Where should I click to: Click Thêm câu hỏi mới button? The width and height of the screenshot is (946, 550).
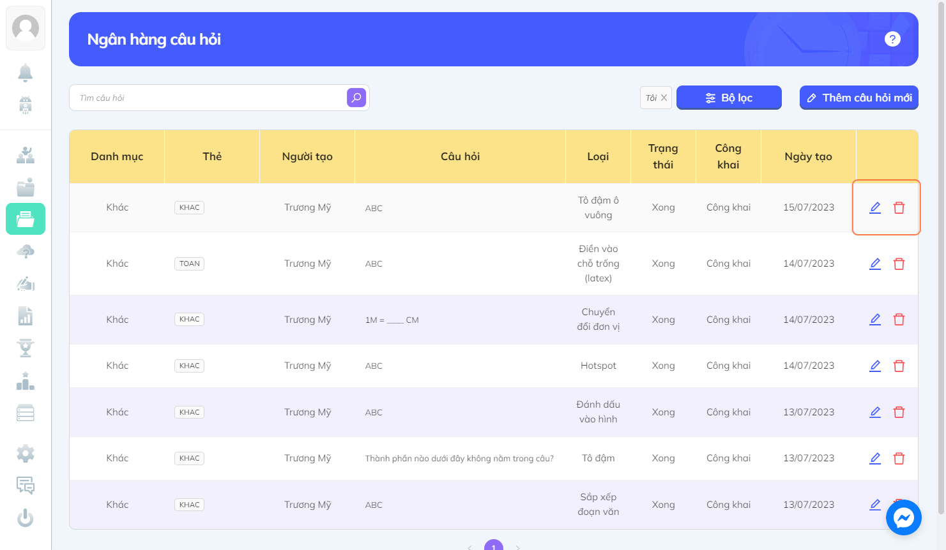pyautogui.click(x=859, y=98)
